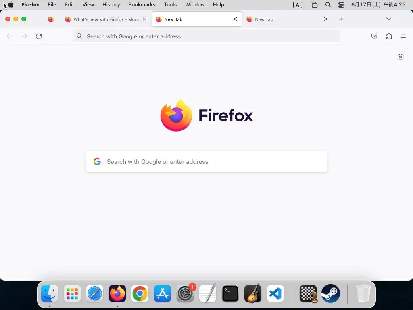Open Spotlight search in menu bar
Image resolution: width=413 pixels, height=310 pixels.
(327, 5)
